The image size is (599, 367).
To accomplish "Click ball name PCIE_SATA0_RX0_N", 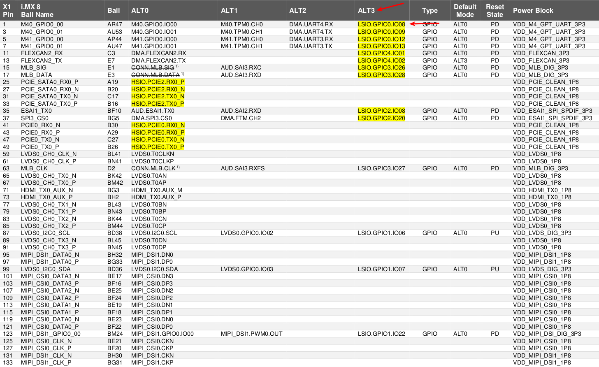I will [x=50, y=89].
